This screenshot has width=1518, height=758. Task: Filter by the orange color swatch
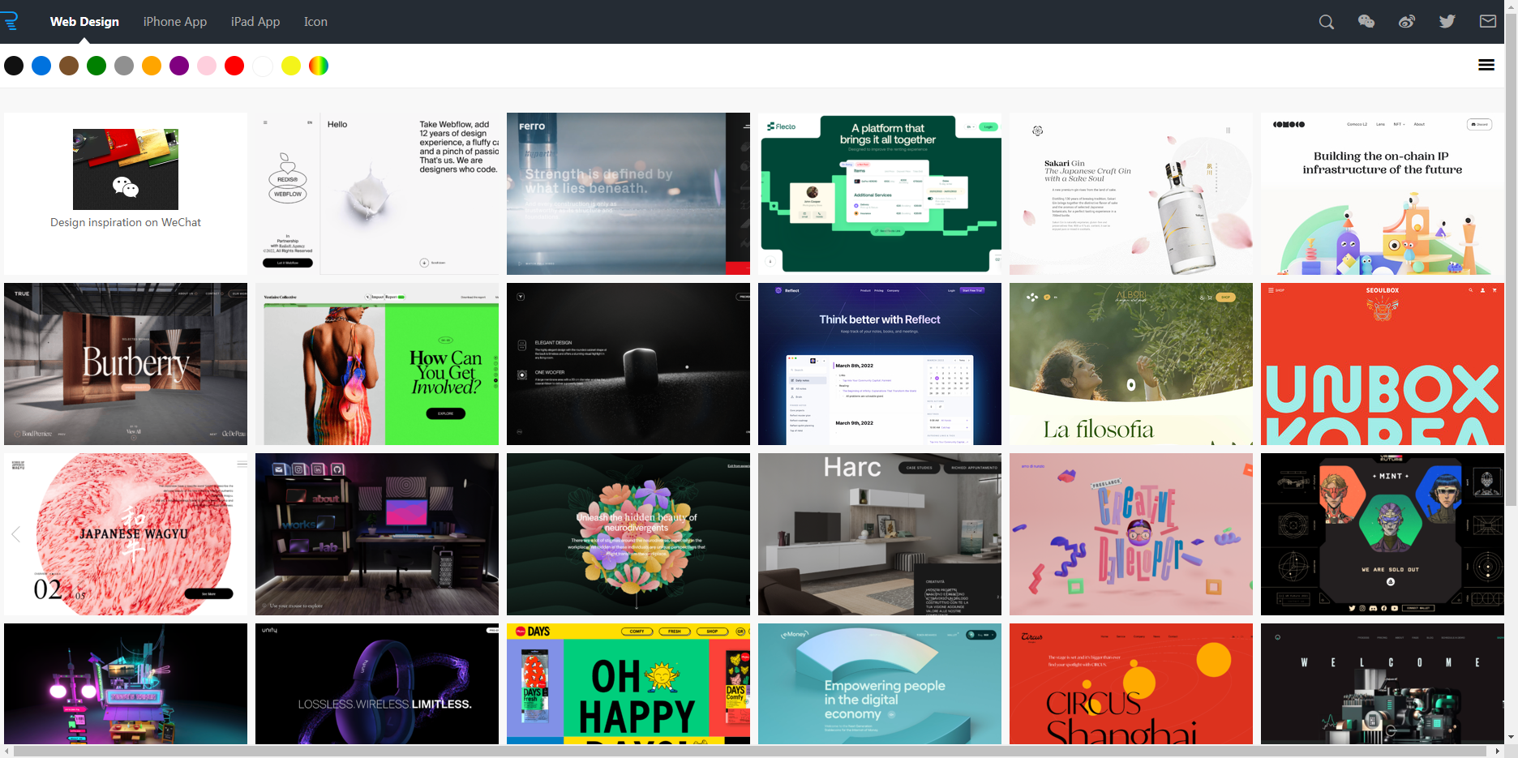(x=152, y=66)
